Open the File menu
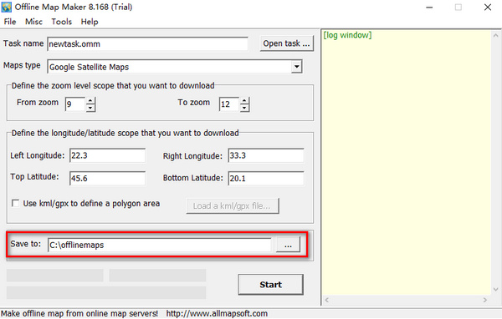The height and width of the screenshot is (319, 502). click(10, 22)
